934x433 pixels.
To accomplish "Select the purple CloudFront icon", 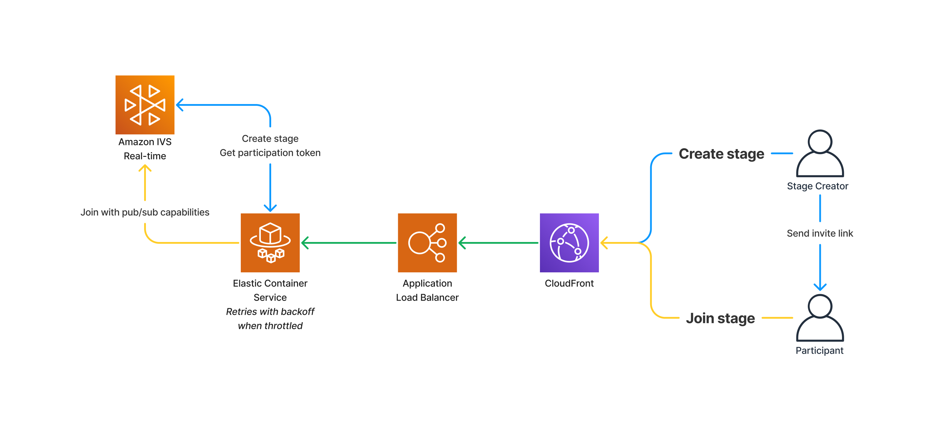I will coord(569,243).
